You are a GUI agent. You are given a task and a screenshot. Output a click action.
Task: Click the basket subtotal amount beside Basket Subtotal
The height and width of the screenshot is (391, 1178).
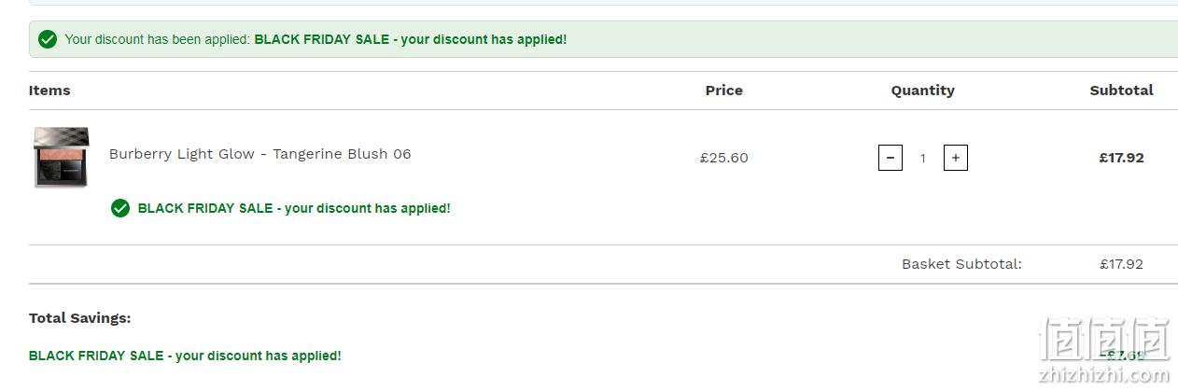click(x=1122, y=264)
